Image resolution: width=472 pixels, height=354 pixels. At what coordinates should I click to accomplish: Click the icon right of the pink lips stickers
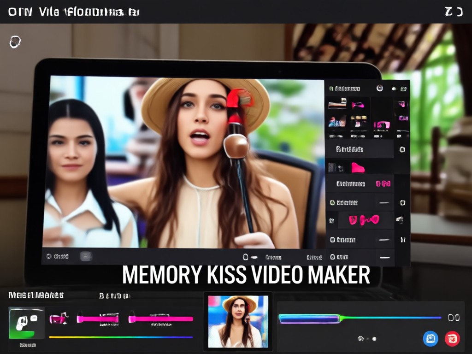click(x=400, y=220)
